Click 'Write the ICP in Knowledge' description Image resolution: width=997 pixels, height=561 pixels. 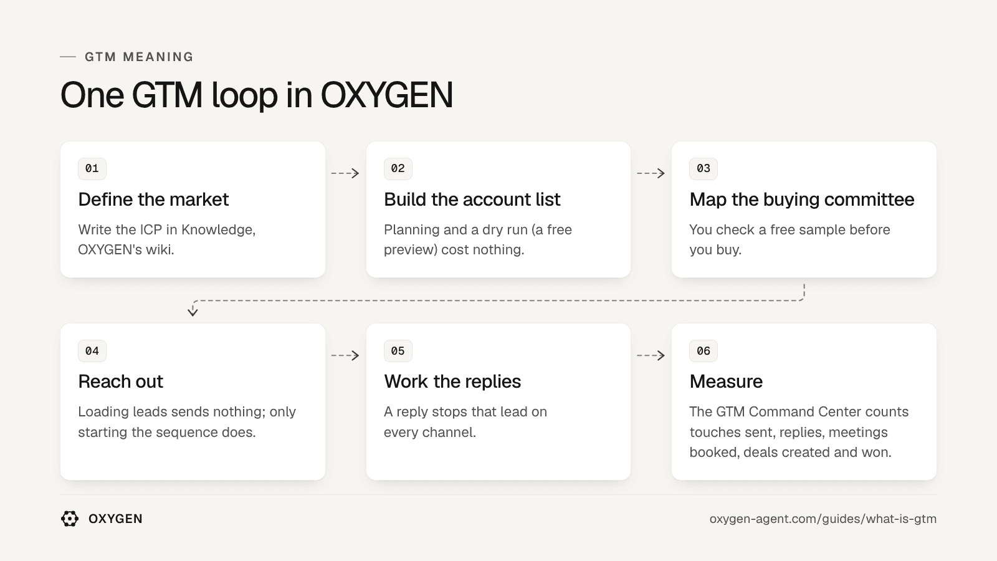click(167, 239)
